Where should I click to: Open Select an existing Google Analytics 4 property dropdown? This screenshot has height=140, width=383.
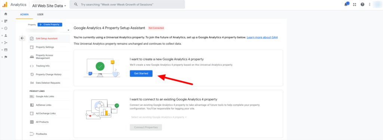[x=159, y=117]
